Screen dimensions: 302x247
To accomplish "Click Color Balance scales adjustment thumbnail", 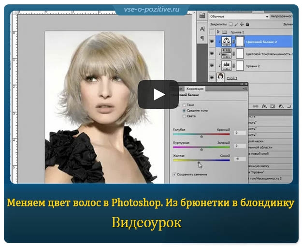I will pyautogui.click(x=226, y=42).
